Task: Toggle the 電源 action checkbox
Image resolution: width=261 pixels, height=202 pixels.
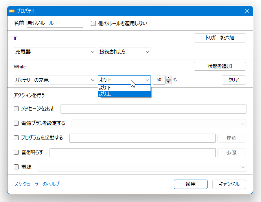Action: [17, 167]
